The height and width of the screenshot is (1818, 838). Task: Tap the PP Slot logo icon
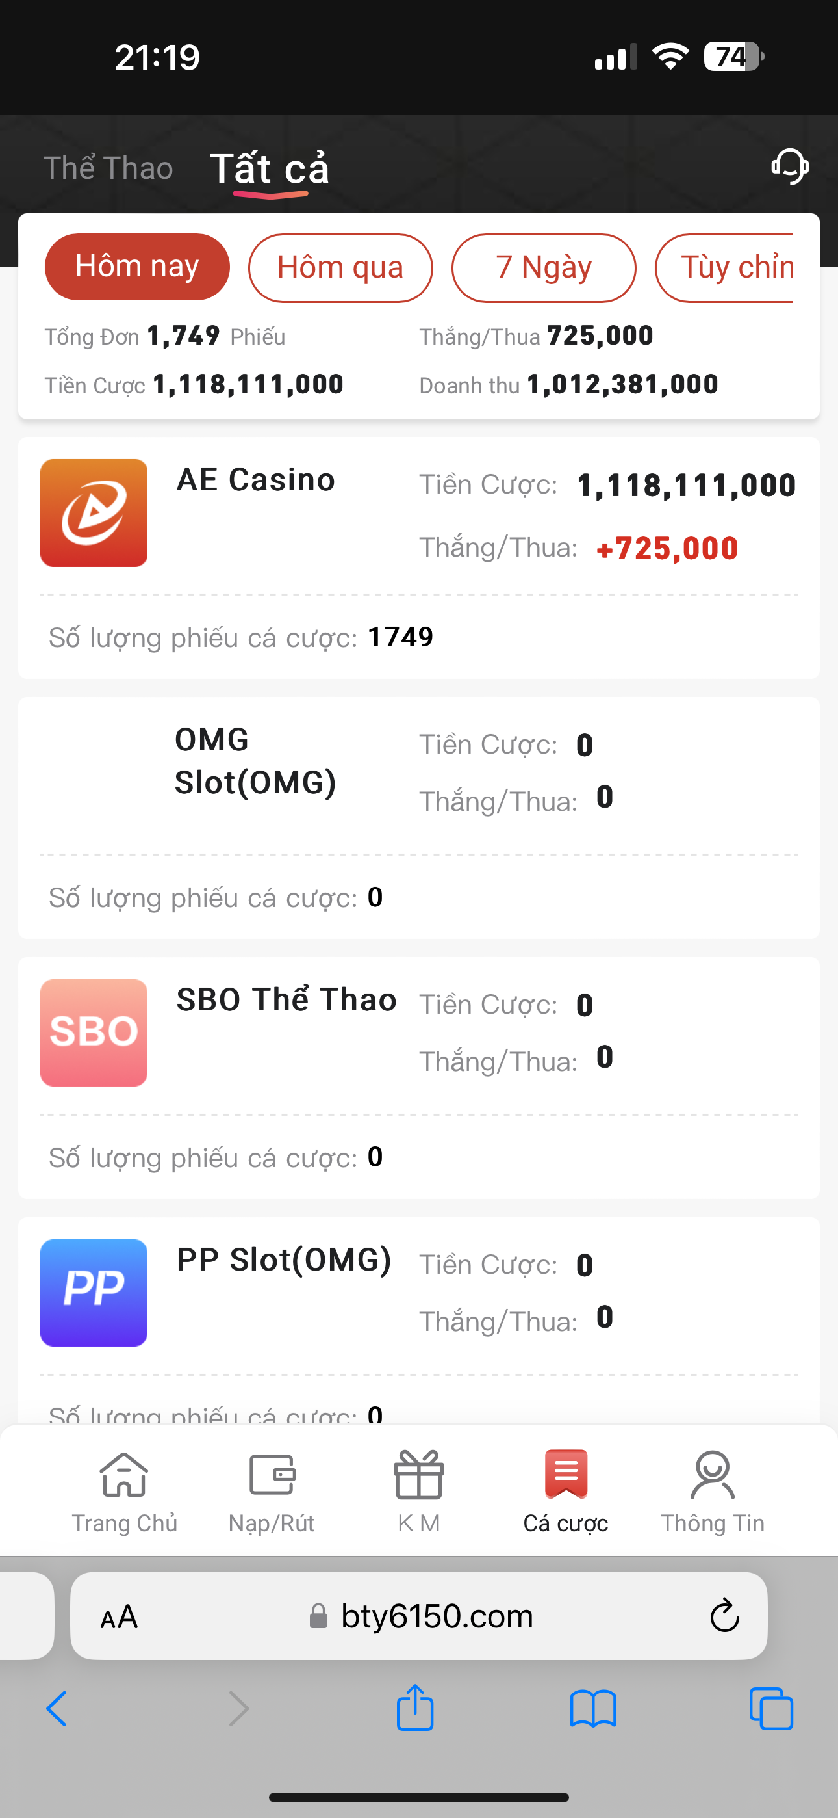(94, 1292)
